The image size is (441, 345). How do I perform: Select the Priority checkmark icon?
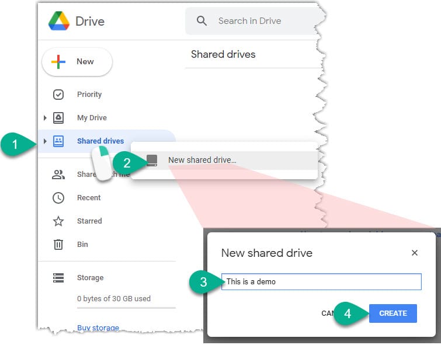tap(58, 95)
